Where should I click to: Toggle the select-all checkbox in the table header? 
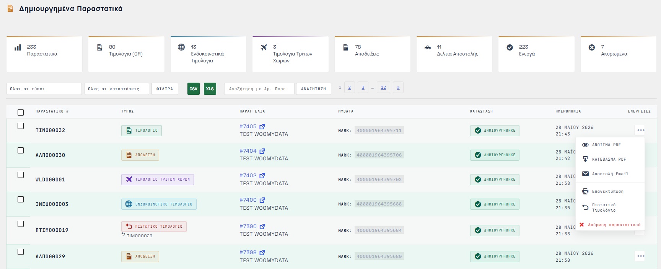pyautogui.click(x=21, y=112)
